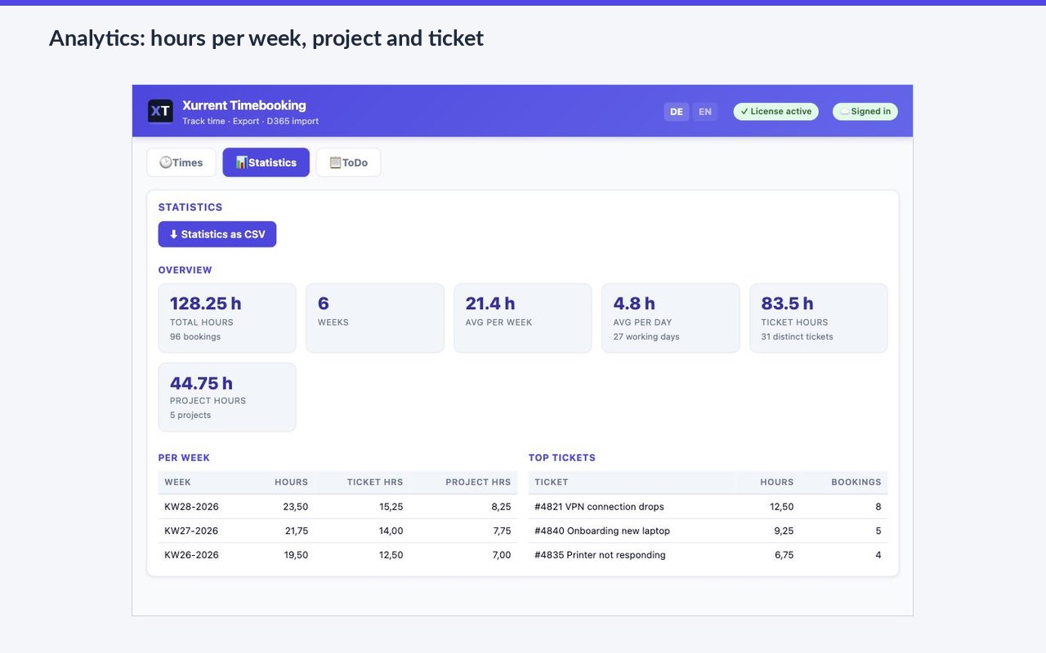Viewport: 1046px width, 653px height.
Task: Click the notepad icon on ToDo tab
Action: 335,162
